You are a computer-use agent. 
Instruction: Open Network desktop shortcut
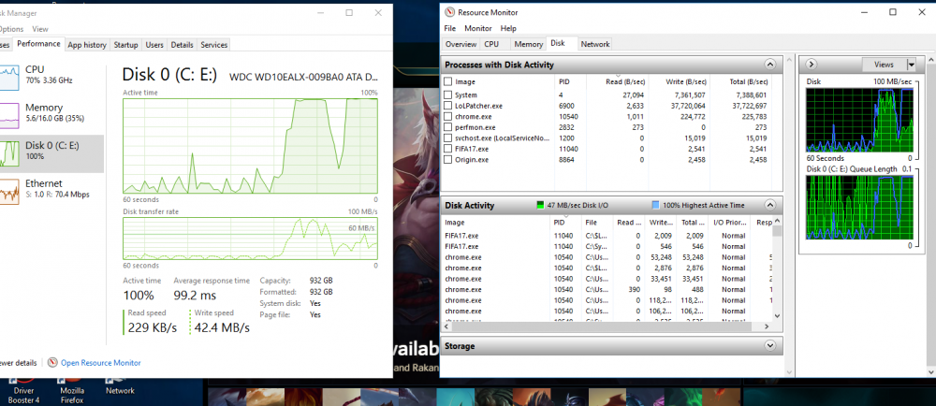tap(120, 386)
